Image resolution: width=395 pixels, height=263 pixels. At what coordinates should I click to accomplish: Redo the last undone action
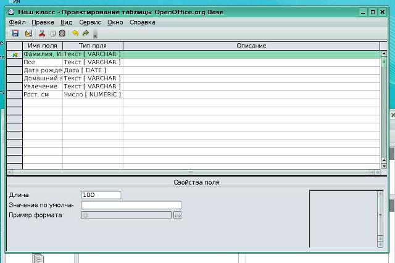[x=86, y=33]
